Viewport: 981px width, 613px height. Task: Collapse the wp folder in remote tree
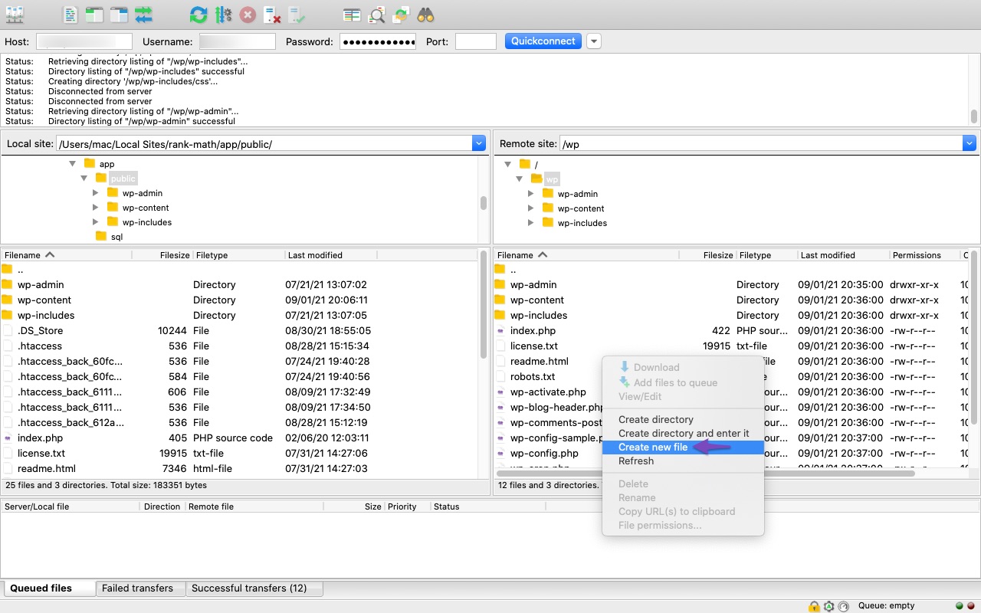click(520, 179)
